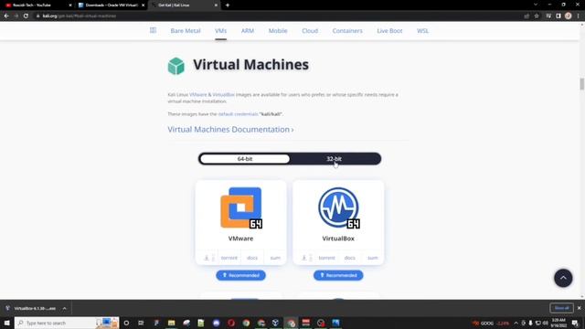Image resolution: width=585 pixels, height=329 pixels.
Task: Open the grid icon left of Bare Metal
Action: pos(153,30)
